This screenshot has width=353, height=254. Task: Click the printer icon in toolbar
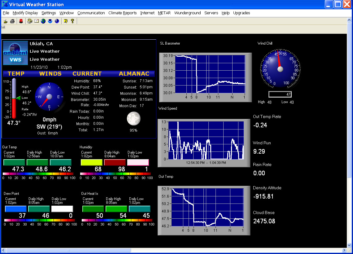point(12,21)
